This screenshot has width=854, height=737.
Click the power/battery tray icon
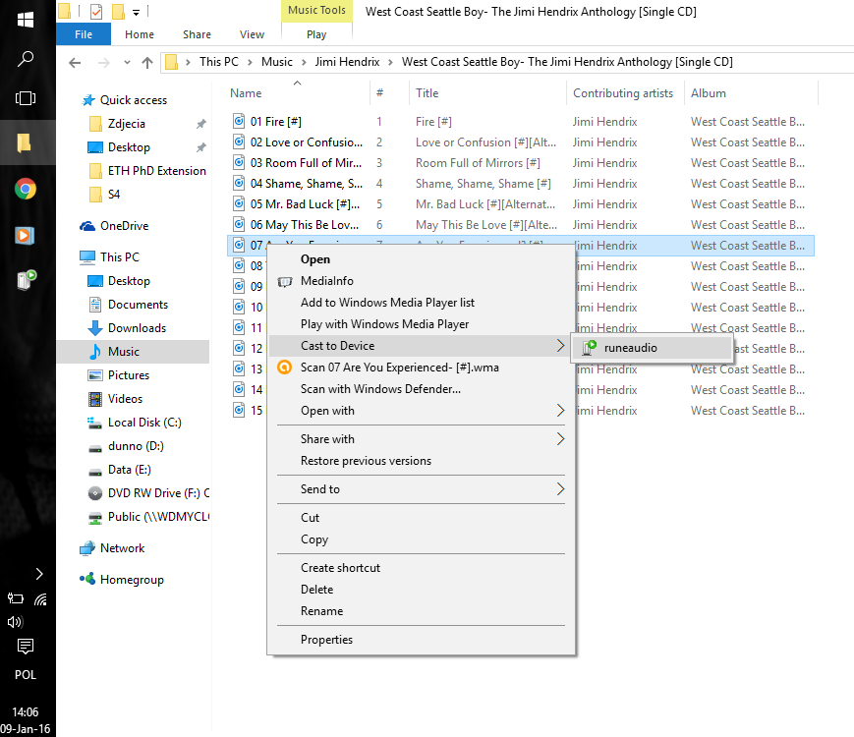16,598
